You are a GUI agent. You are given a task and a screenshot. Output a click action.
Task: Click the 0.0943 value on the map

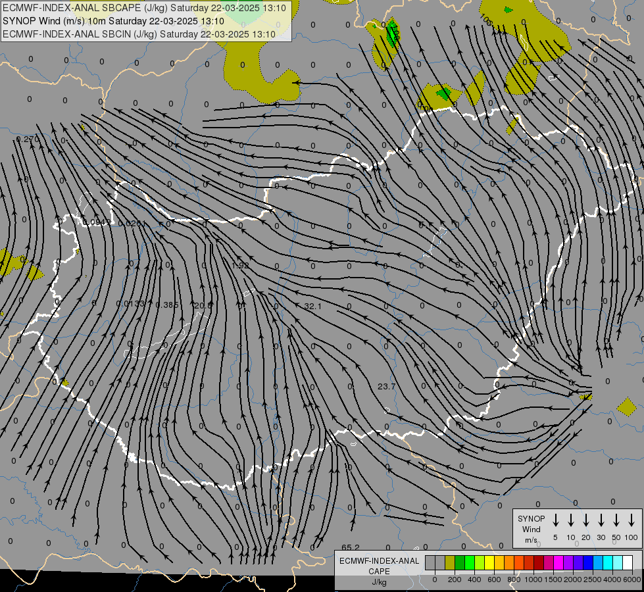click(x=97, y=222)
